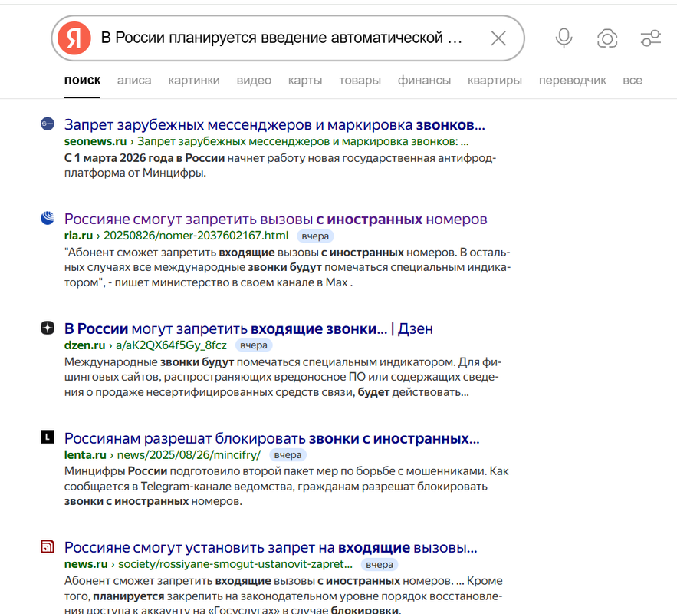Open the все services tab
677x614 pixels.
633,81
